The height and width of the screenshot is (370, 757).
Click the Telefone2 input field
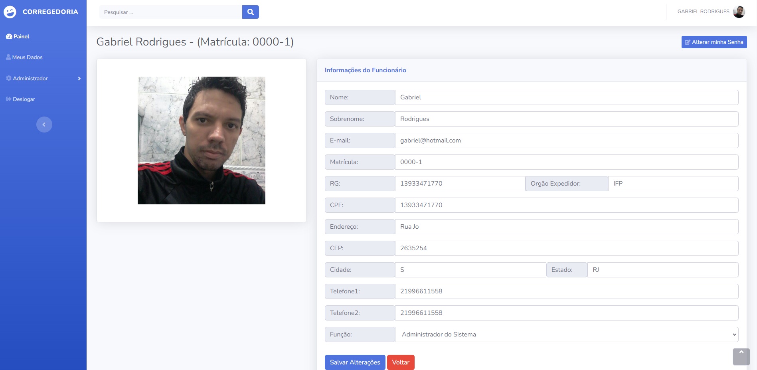click(567, 313)
